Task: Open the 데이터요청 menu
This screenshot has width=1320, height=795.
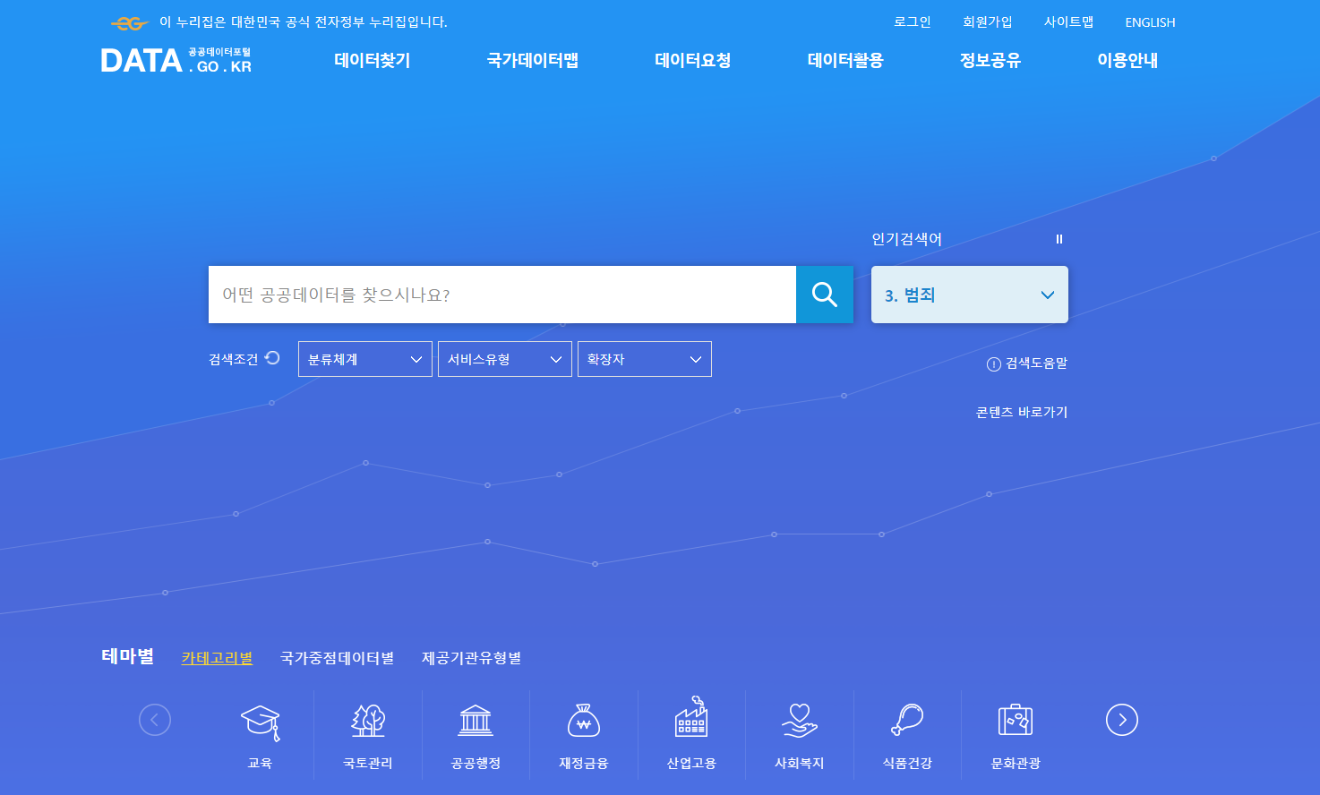Action: 693,60
